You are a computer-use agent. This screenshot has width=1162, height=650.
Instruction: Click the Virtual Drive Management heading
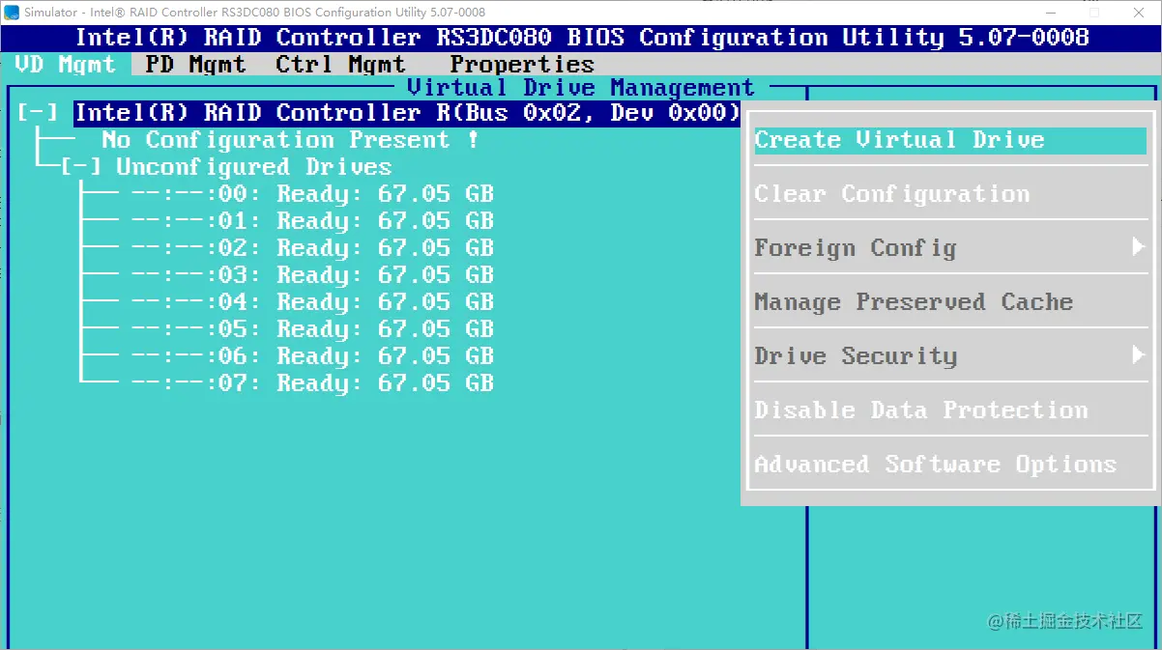(x=580, y=88)
